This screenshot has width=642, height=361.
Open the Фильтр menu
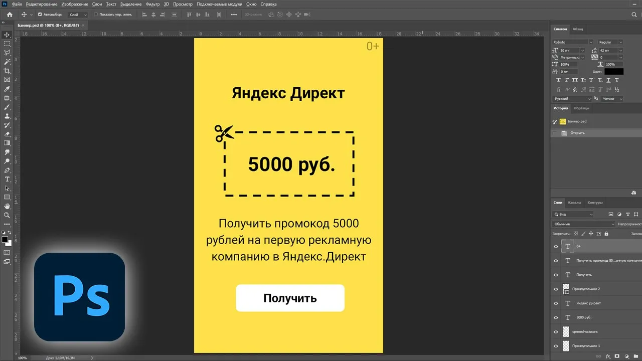click(152, 4)
